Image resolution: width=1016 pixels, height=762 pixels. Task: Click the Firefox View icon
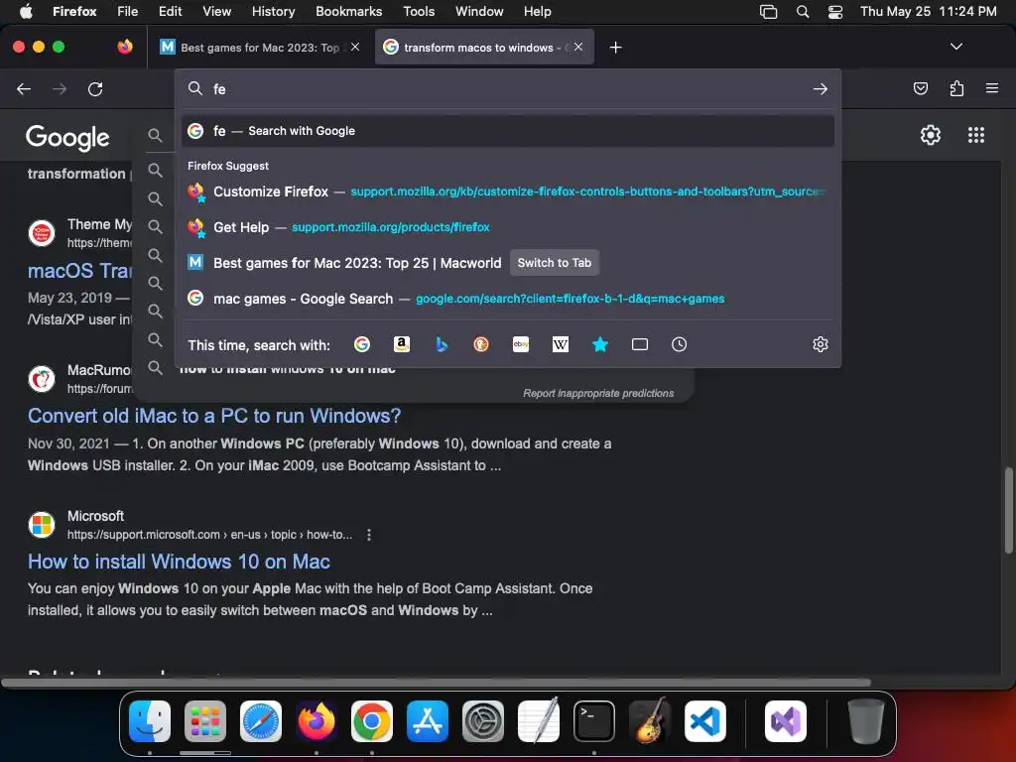125,47
